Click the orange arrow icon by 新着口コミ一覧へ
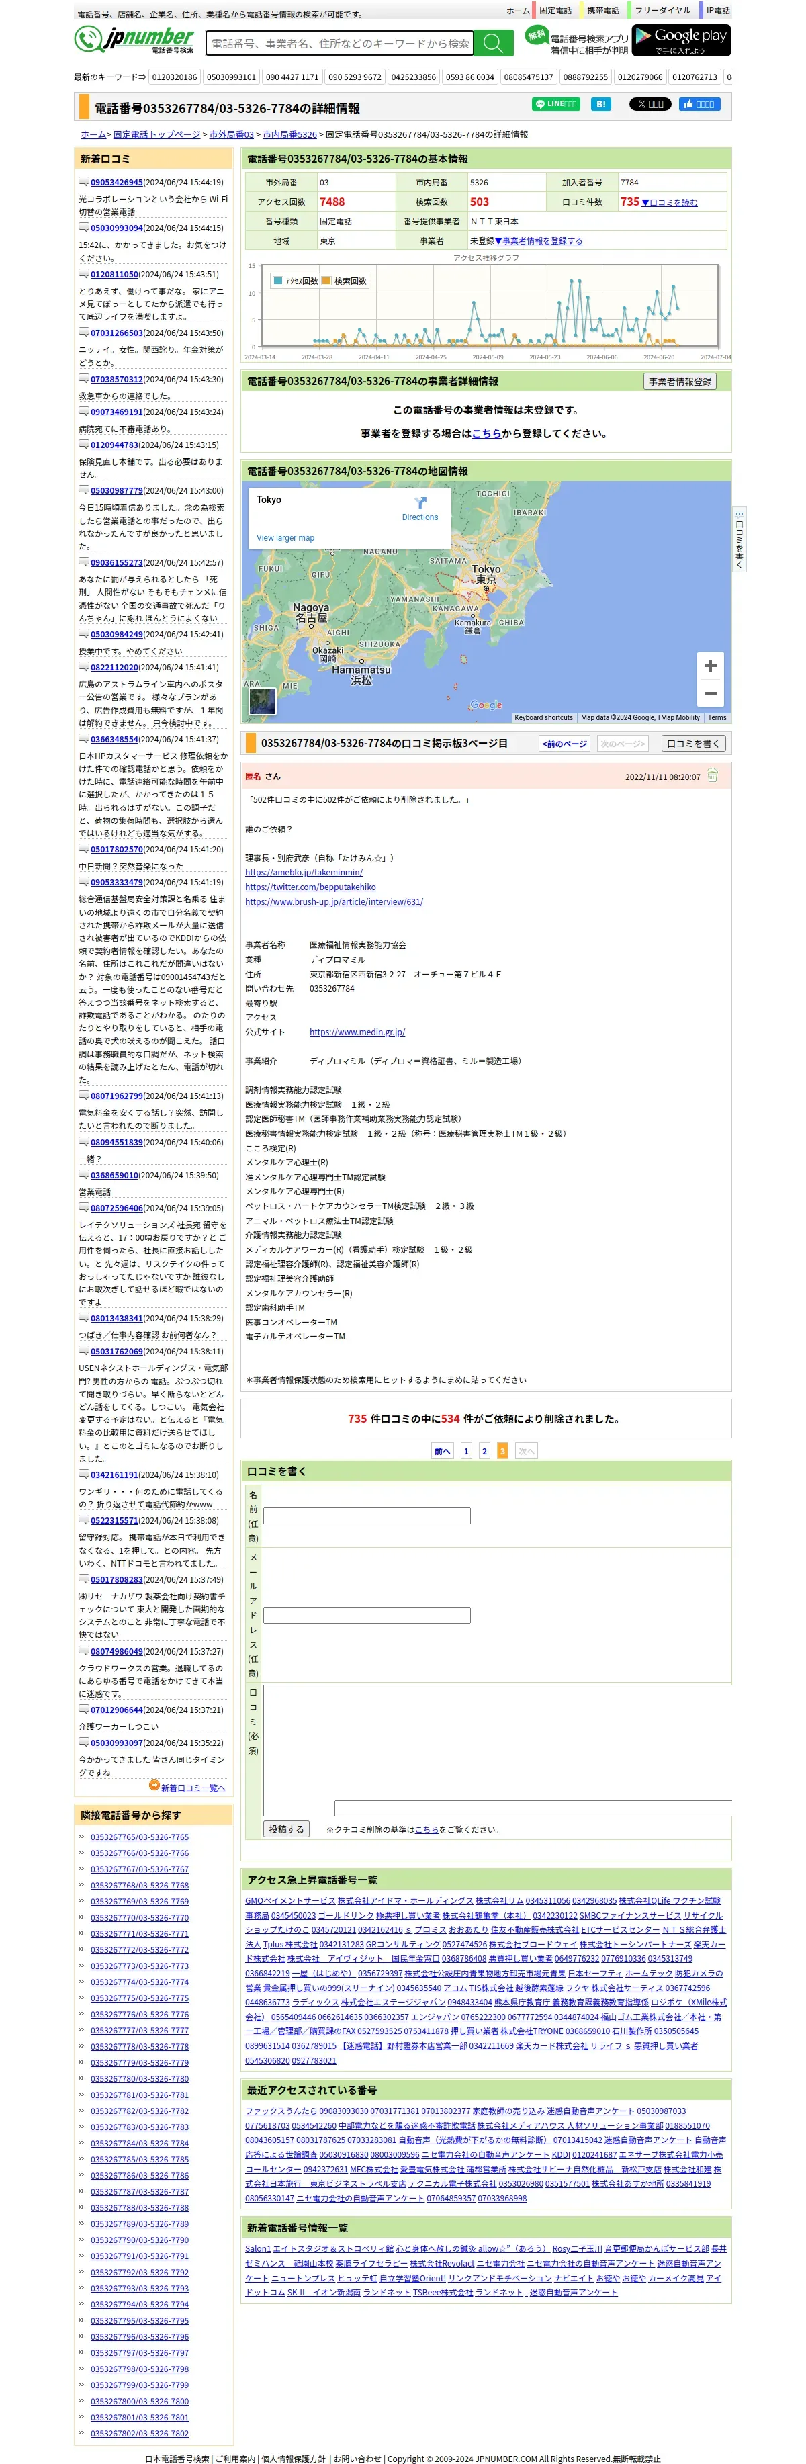Viewport: 806px width, 2464px height. click(154, 1785)
